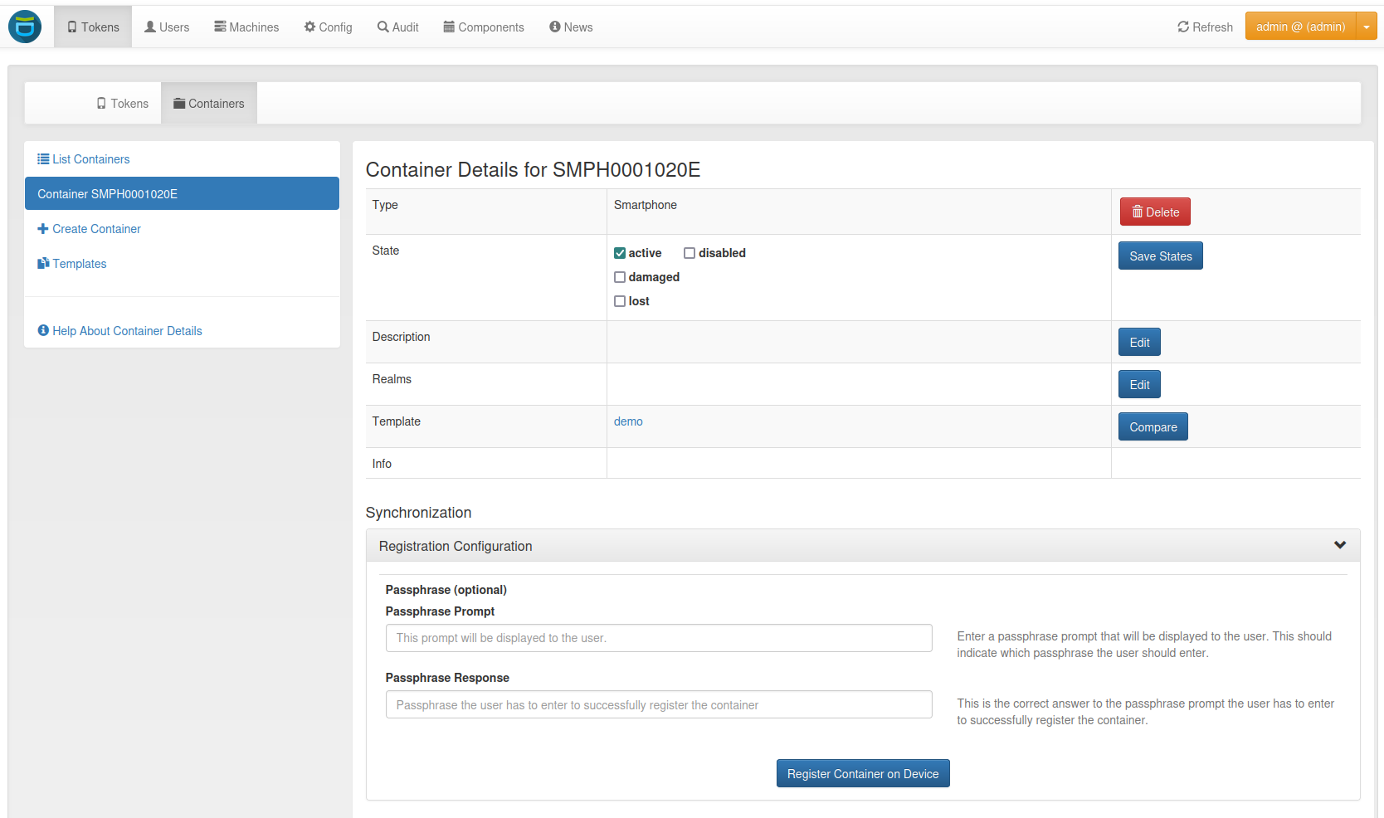This screenshot has height=818, width=1384.
Task: Collapse the Registration Configuration panel chevron
Action: click(1340, 545)
